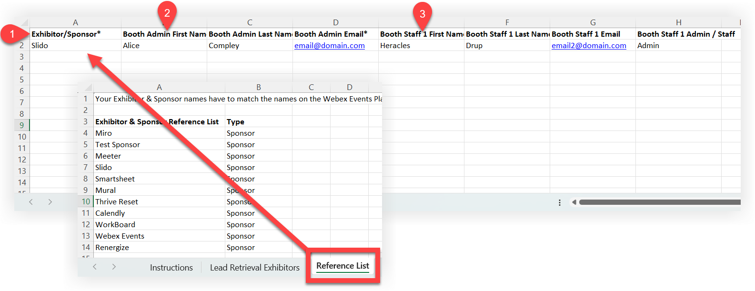755x291 pixels.
Task: Select the Booth Admin Email* header cell
Action: tap(335, 34)
